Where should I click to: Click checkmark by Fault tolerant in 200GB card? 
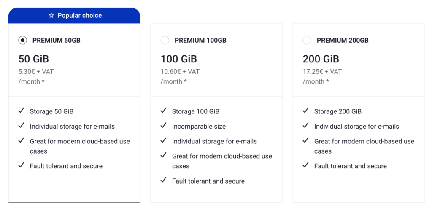coord(305,165)
